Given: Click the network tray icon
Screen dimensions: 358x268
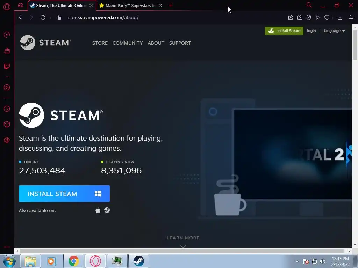Looking at the screenshot, I should pyautogui.click(x=314, y=261).
